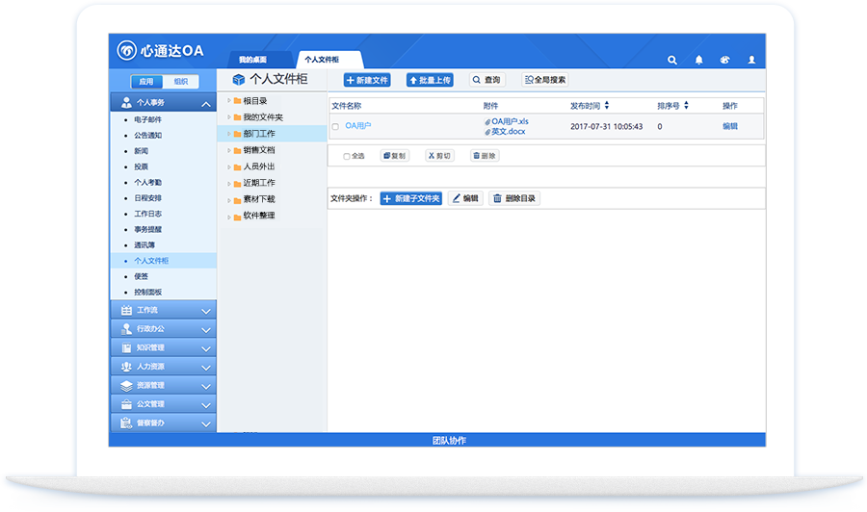Screen dimensions: 867x512
Task: Expand the 公文管理 section chevron
Action: [206, 405]
